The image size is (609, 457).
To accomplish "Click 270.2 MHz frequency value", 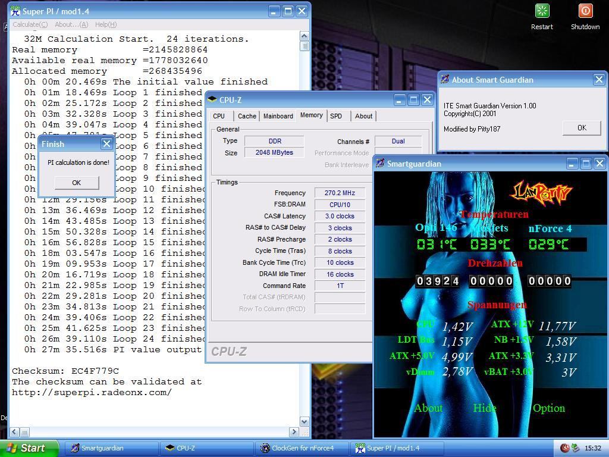I will coord(340,193).
